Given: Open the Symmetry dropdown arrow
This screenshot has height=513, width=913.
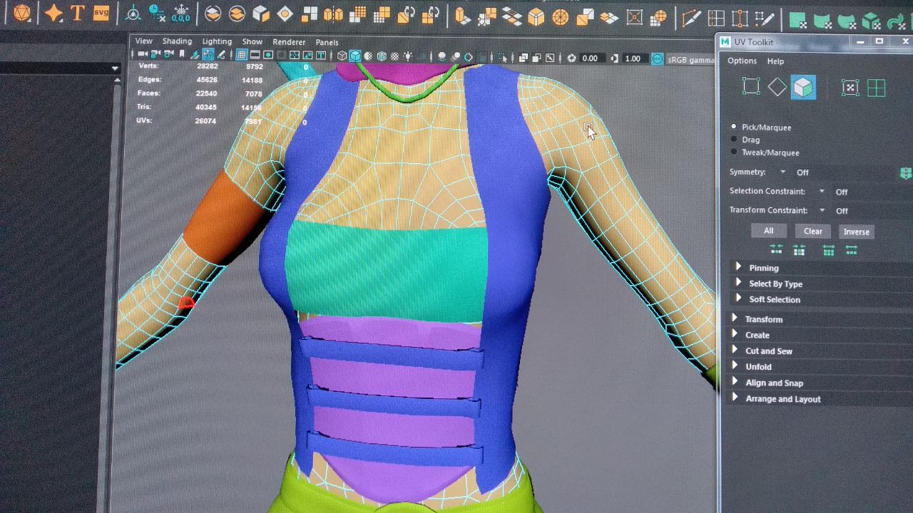Looking at the screenshot, I should tap(782, 172).
